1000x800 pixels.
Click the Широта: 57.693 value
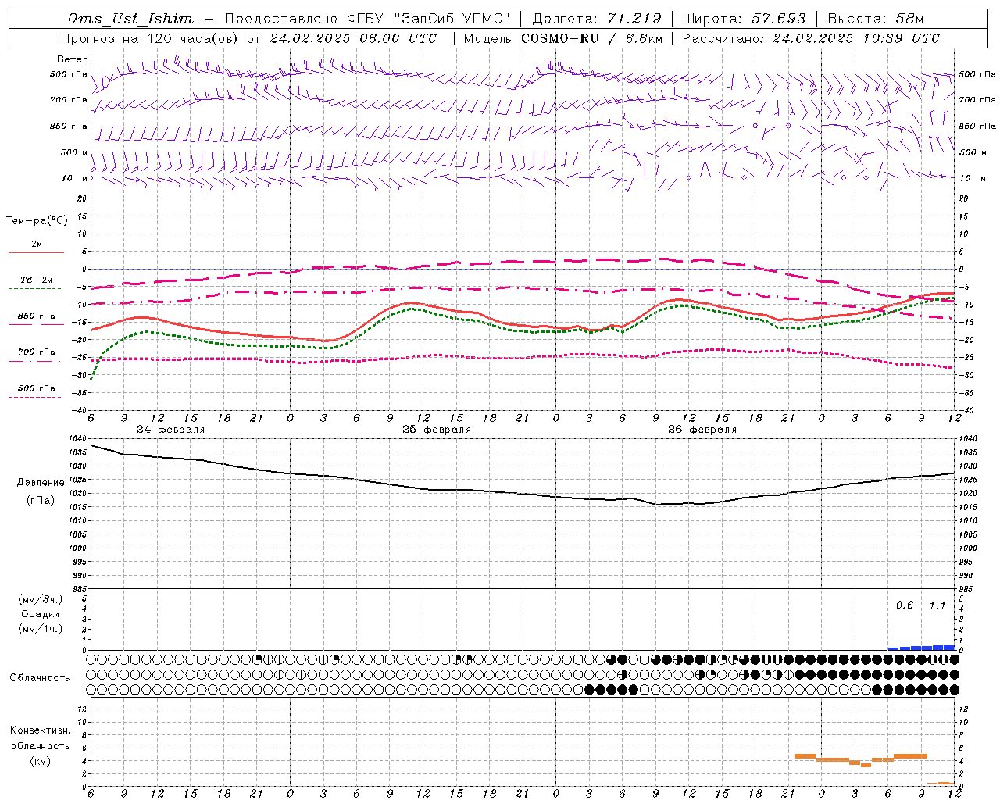tap(745, 19)
